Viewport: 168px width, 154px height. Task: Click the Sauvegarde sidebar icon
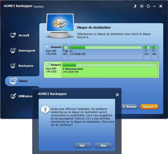(13, 51)
